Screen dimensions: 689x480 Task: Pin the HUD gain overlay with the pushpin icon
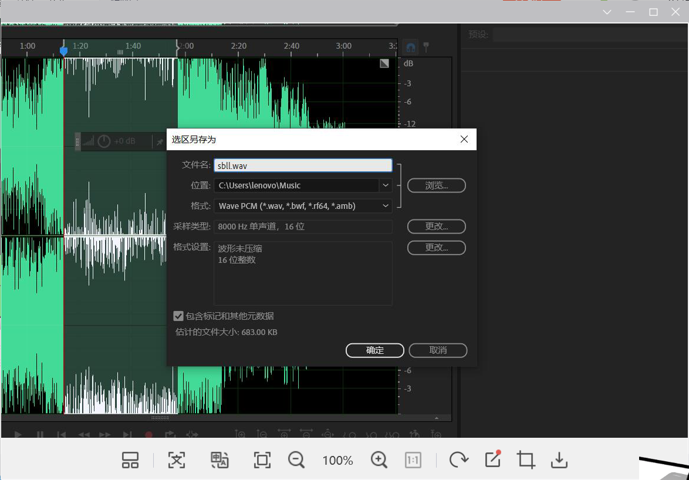coord(160,141)
